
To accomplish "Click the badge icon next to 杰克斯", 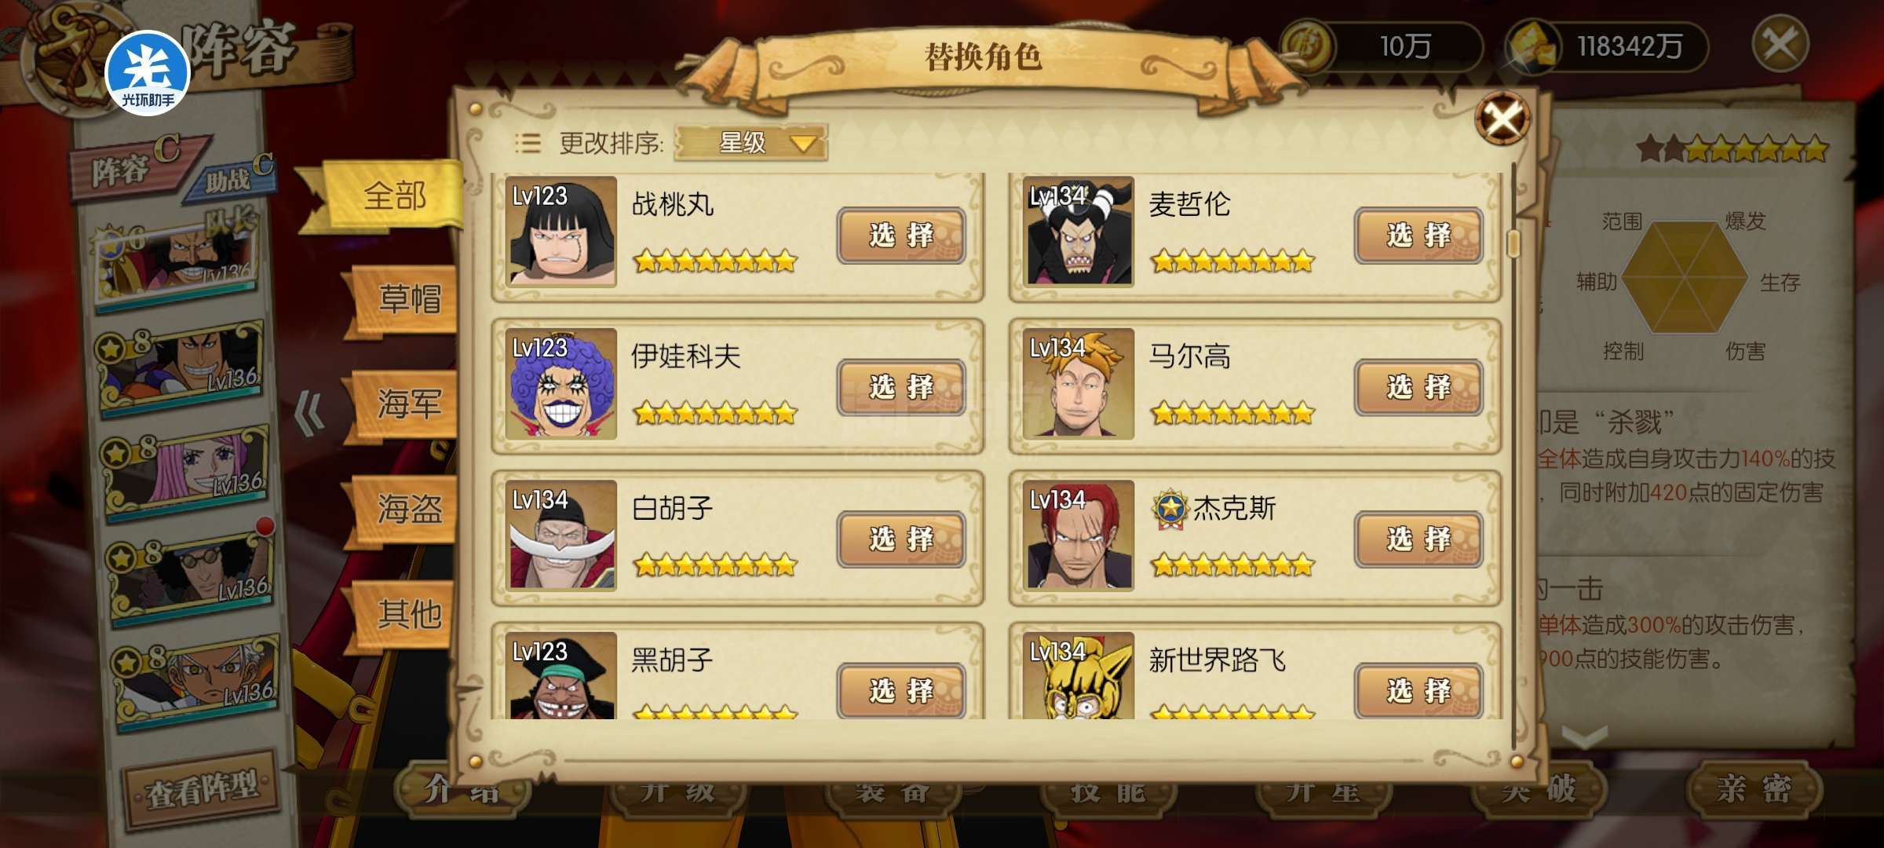I will coord(1170,509).
